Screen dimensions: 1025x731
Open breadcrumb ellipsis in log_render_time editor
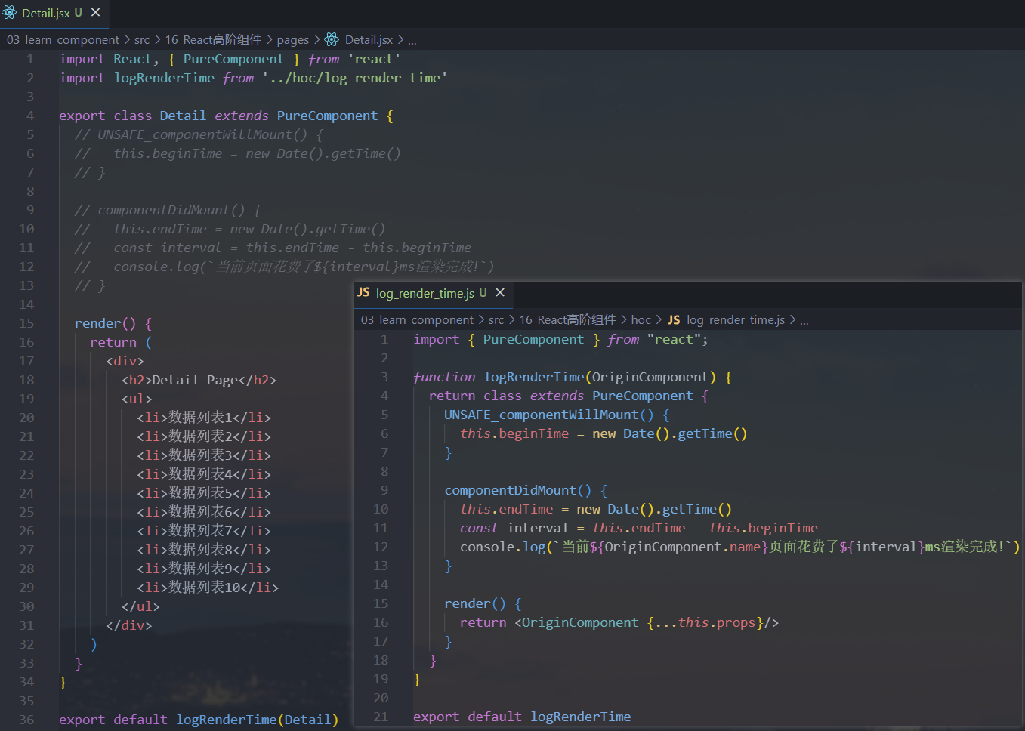pyautogui.click(x=804, y=321)
